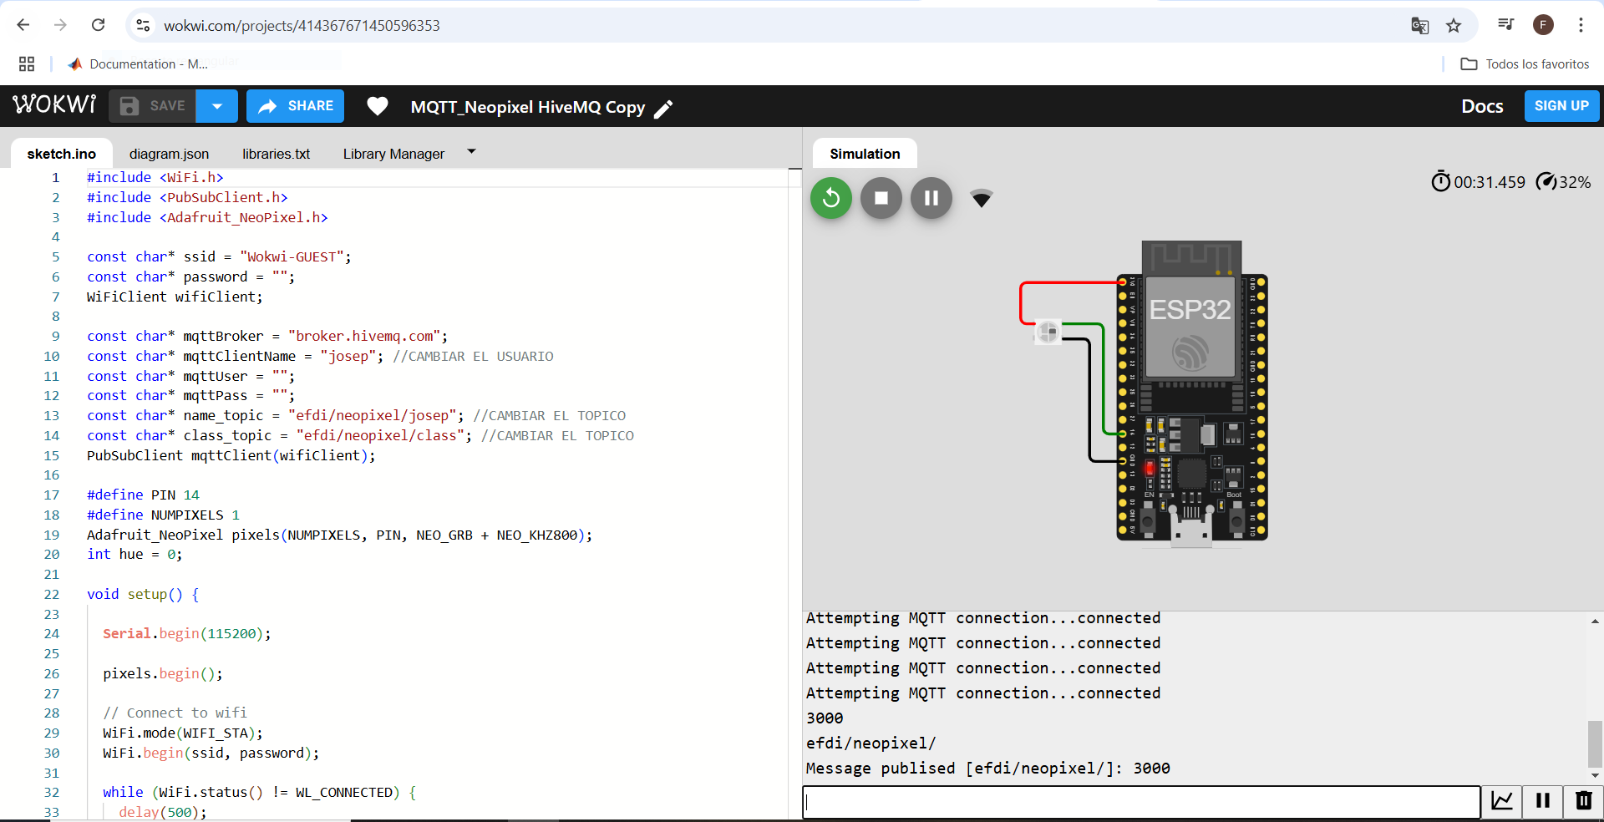1604x822 pixels.
Task: Click serial monitor scroll up arrow
Action: point(1595,621)
